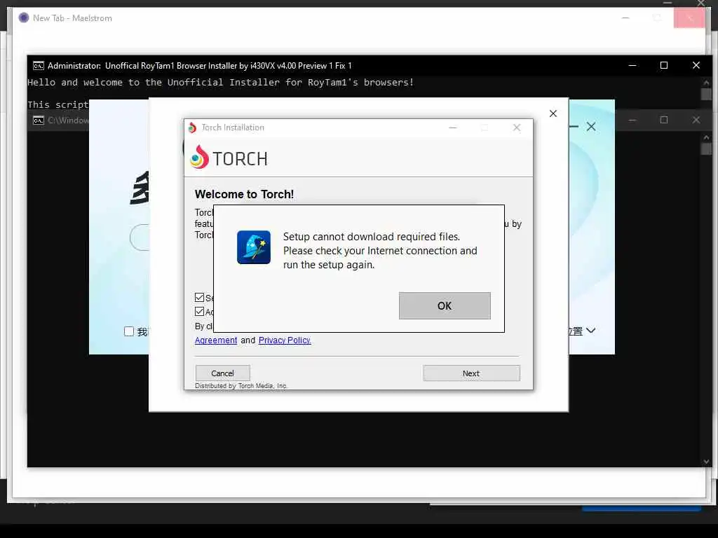Viewport: 718px width, 538px height.
Task: Click the "Distributed by Torch Media, Inc." text
Action: tap(241, 386)
